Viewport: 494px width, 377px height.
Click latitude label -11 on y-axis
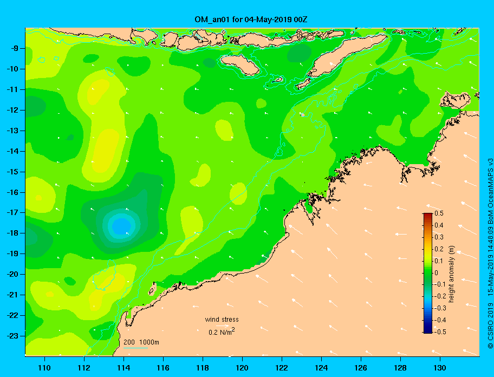coord(12,89)
